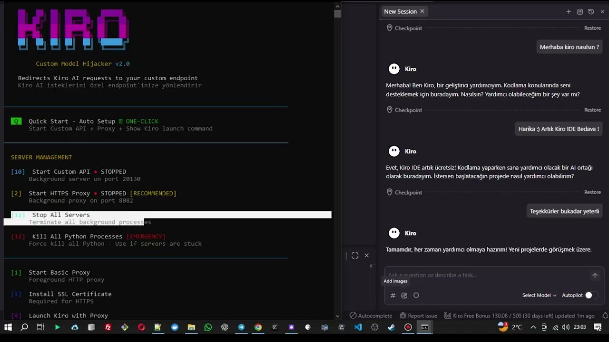Open Telegram from taskbar

(241, 327)
